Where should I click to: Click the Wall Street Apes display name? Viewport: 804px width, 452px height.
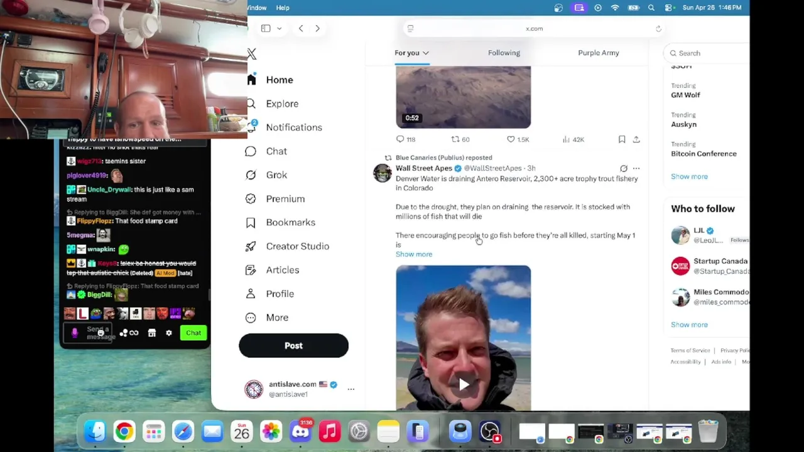click(x=424, y=168)
